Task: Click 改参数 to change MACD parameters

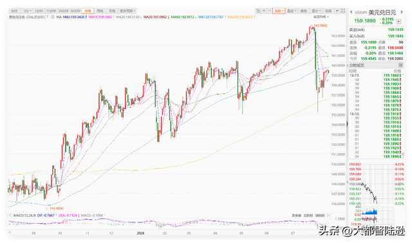Action: tap(296, 215)
